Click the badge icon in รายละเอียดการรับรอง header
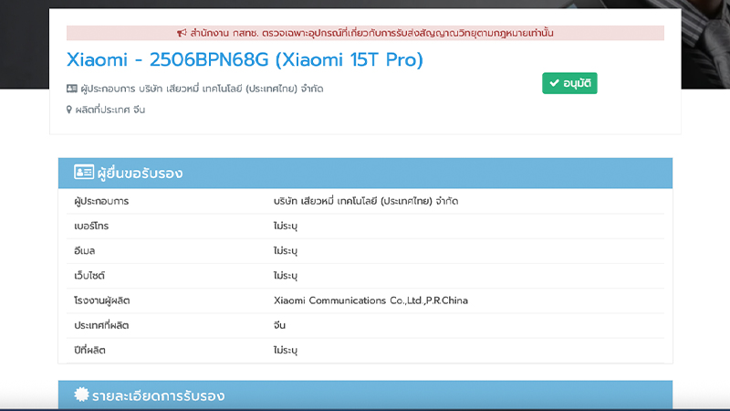 pyautogui.click(x=81, y=395)
